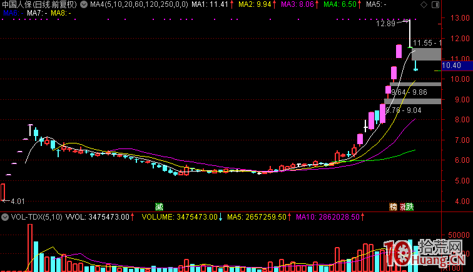Click the diamond marker icon at top right
The height and width of the screenshot is (272, 473).
(x=424, y=4)
